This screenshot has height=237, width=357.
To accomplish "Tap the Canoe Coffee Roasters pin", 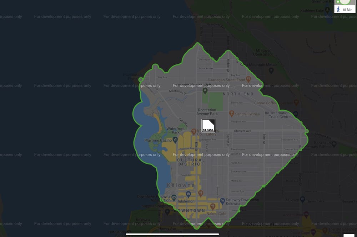I will point(296,103).
